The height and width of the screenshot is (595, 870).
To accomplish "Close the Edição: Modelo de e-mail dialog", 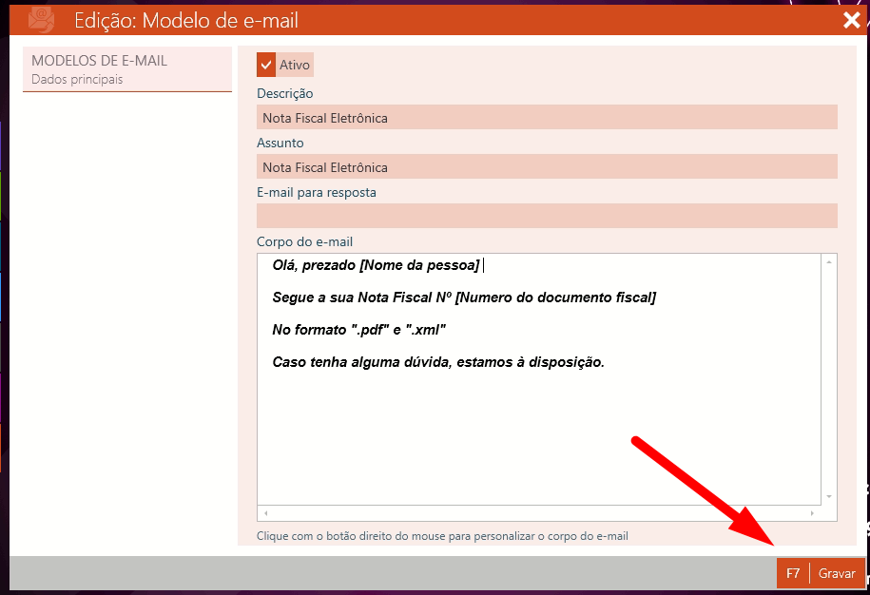I will [851, 20].
